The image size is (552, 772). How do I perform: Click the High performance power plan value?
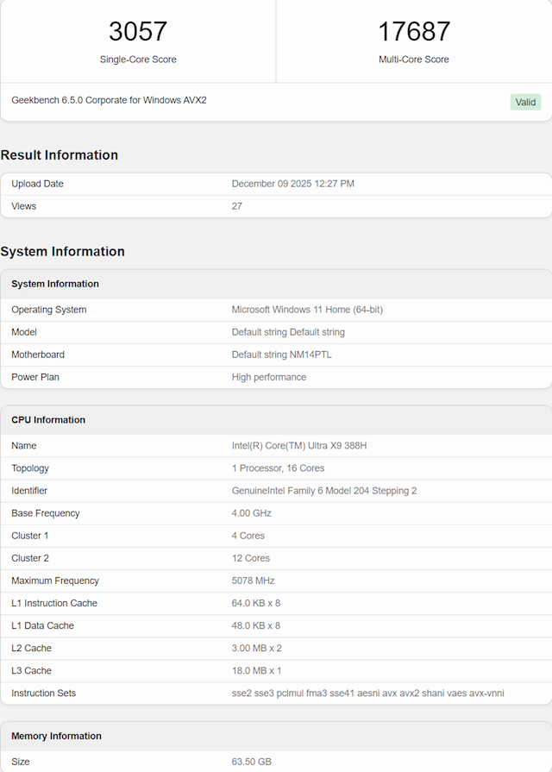click(x=269, y=377)
